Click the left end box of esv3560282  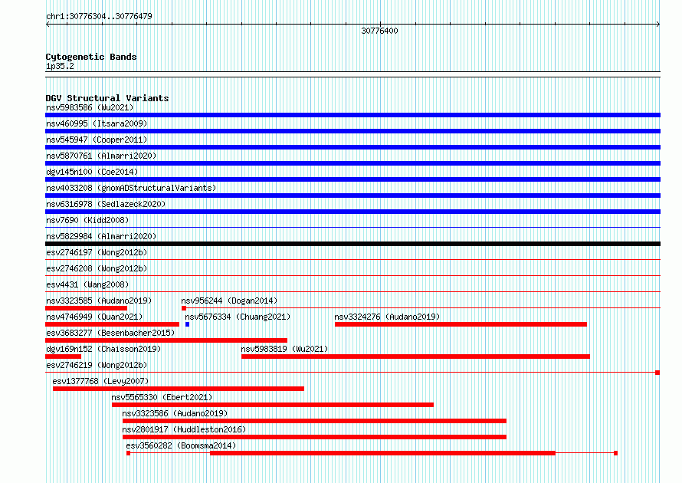128,453
